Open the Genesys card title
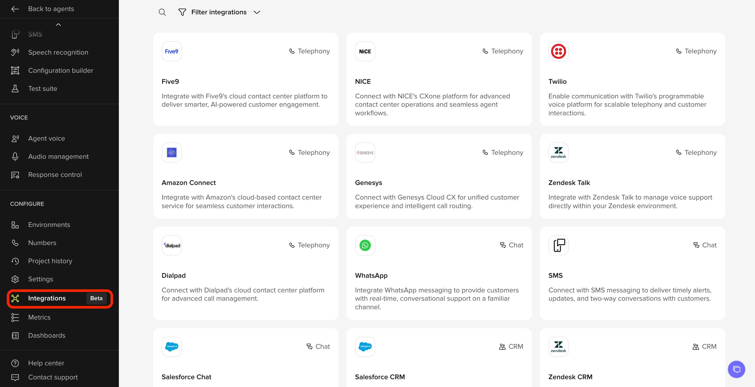The width and height of the screenshot is (755, 387). [x=368, y=183]
